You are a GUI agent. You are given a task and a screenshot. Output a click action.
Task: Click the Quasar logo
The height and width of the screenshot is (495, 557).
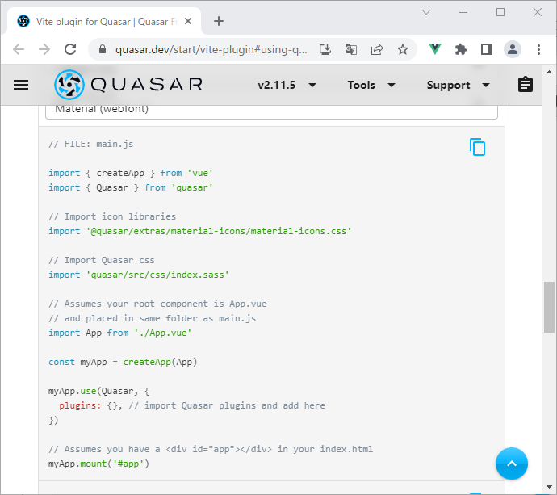pyautogui.click(x=128, y=85)
